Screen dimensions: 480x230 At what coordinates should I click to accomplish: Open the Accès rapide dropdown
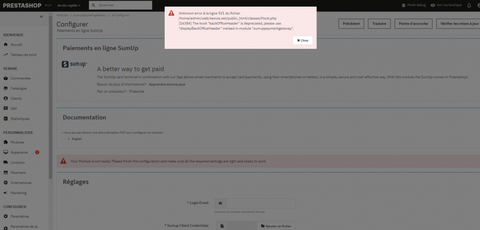click(x=69, y=5)
